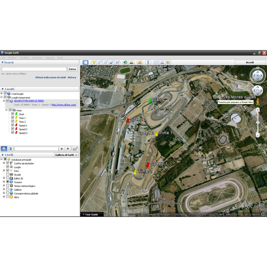Open the Tour Guide bar

point(92,215)
